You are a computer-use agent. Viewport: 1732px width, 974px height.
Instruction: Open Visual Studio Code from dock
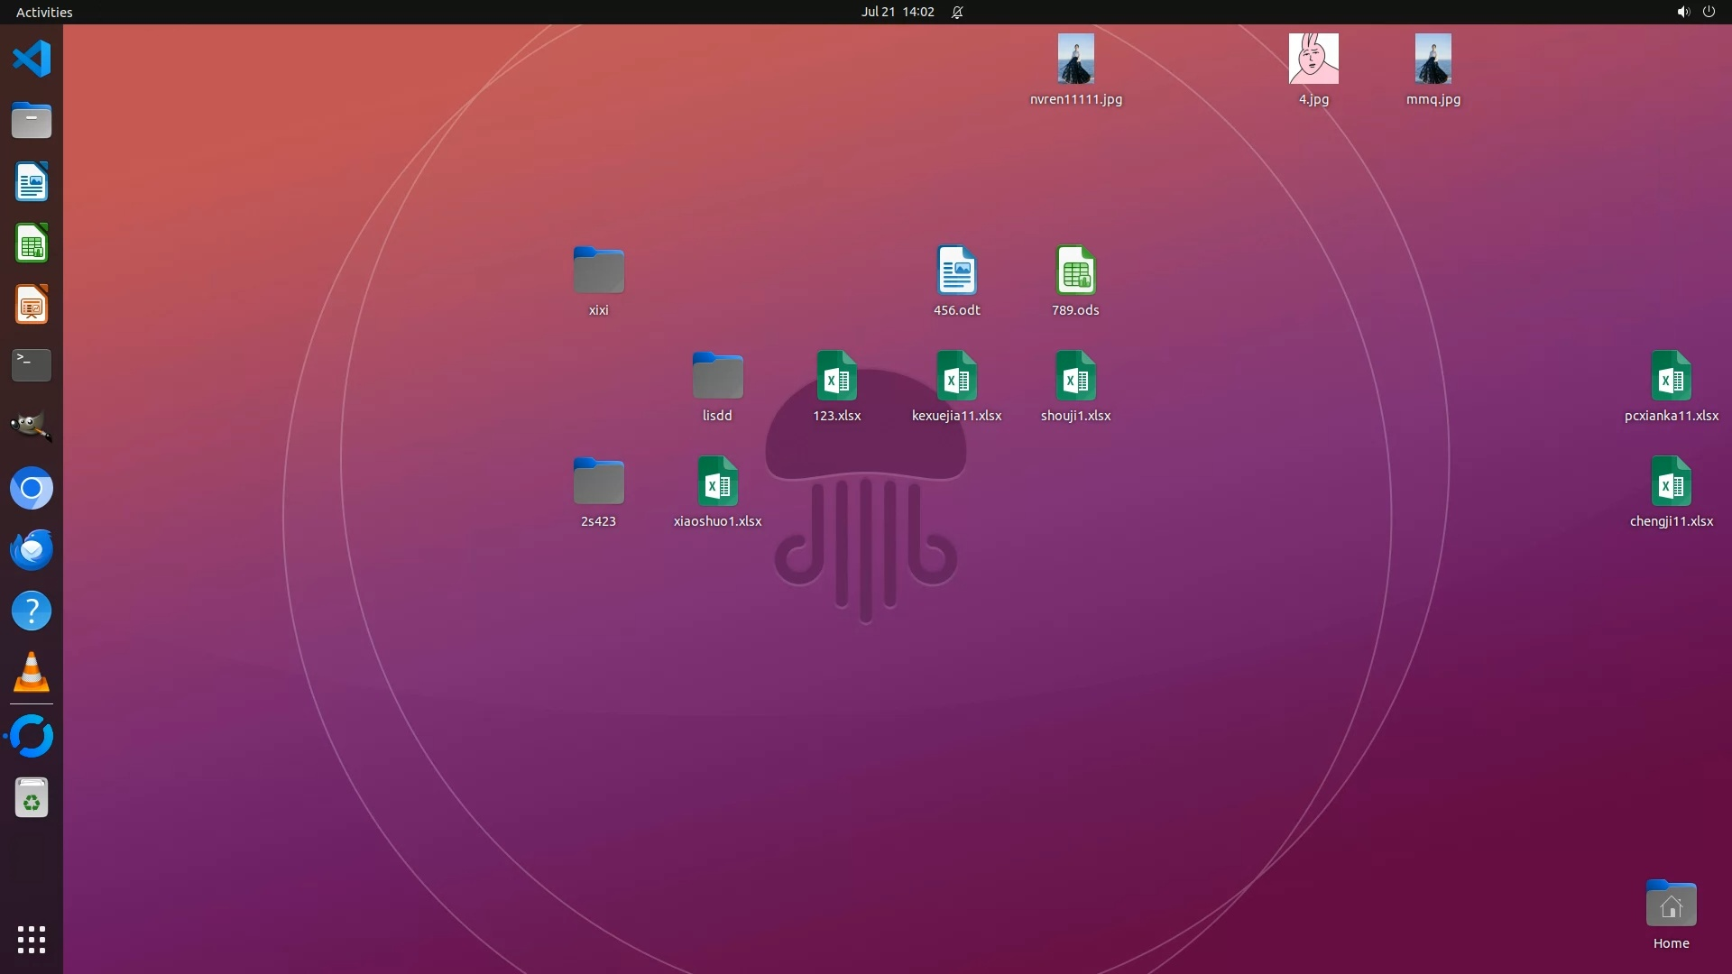point(32,60)
